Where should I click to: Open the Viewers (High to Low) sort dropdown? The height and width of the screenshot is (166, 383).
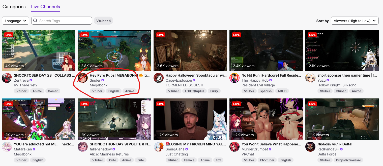click(355, 21)
